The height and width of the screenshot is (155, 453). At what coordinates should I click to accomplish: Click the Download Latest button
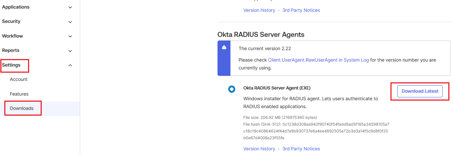pos(420,91)
